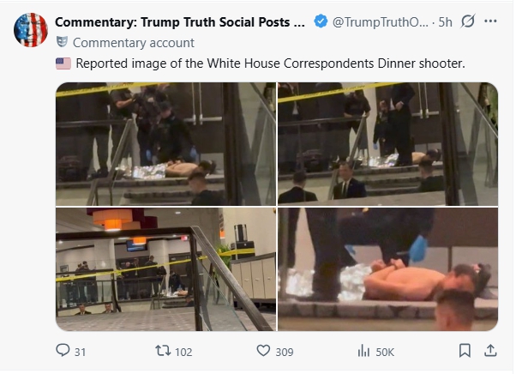This screenshot has width=522, height=374.
Task: Click the commentary mask icon
Action: point(62,42)
